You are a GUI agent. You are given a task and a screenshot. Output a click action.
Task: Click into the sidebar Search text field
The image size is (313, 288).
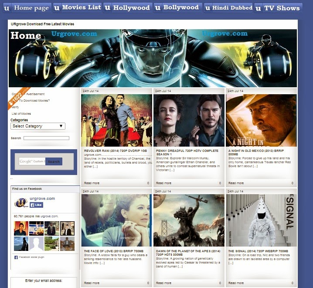coord(46,138)
